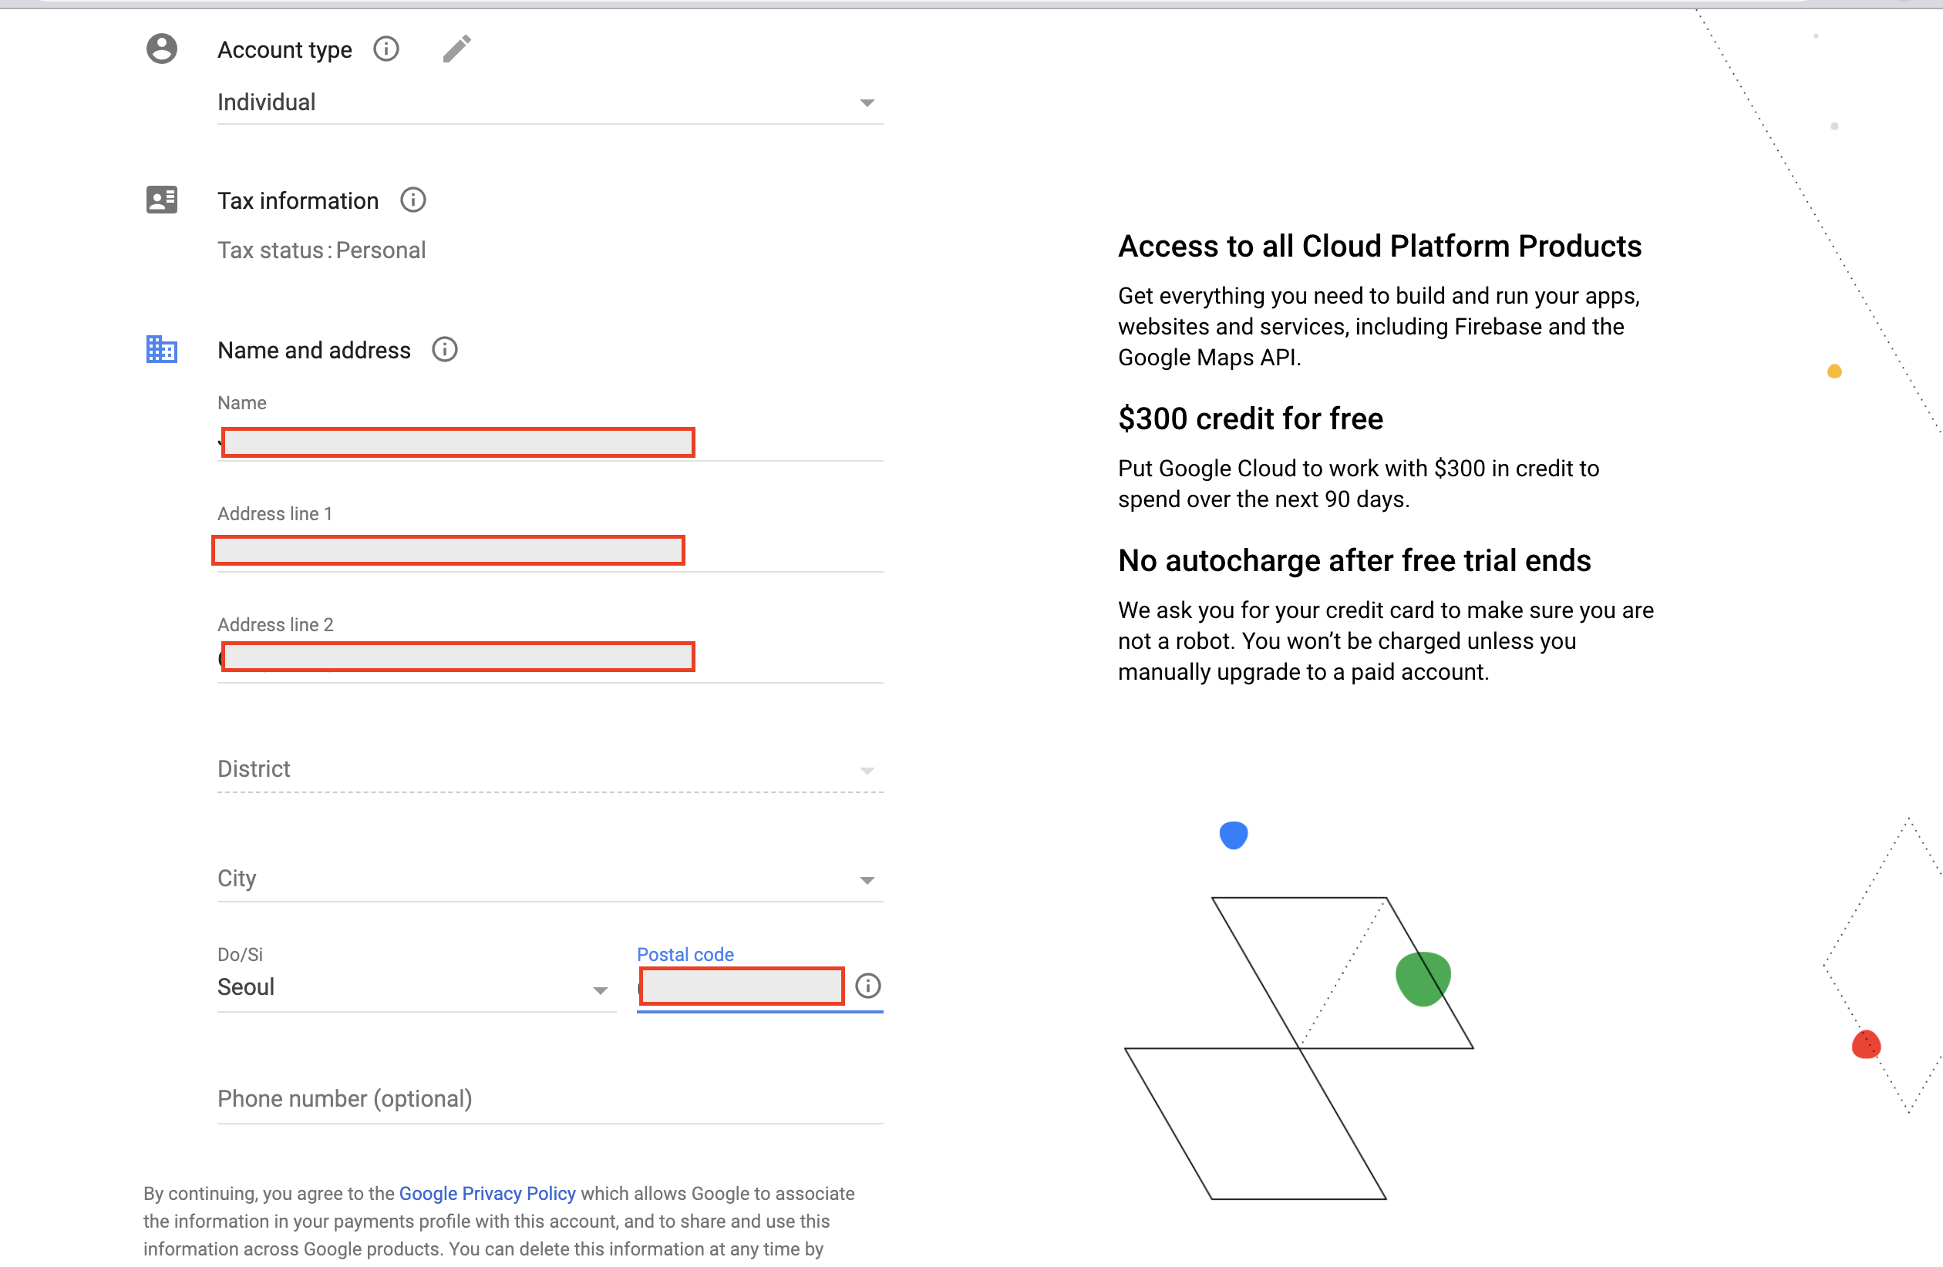The image size is (1943, 1267).
Task: Open the City dropdown
Action: pyautogui.click(x=550, y=879)
